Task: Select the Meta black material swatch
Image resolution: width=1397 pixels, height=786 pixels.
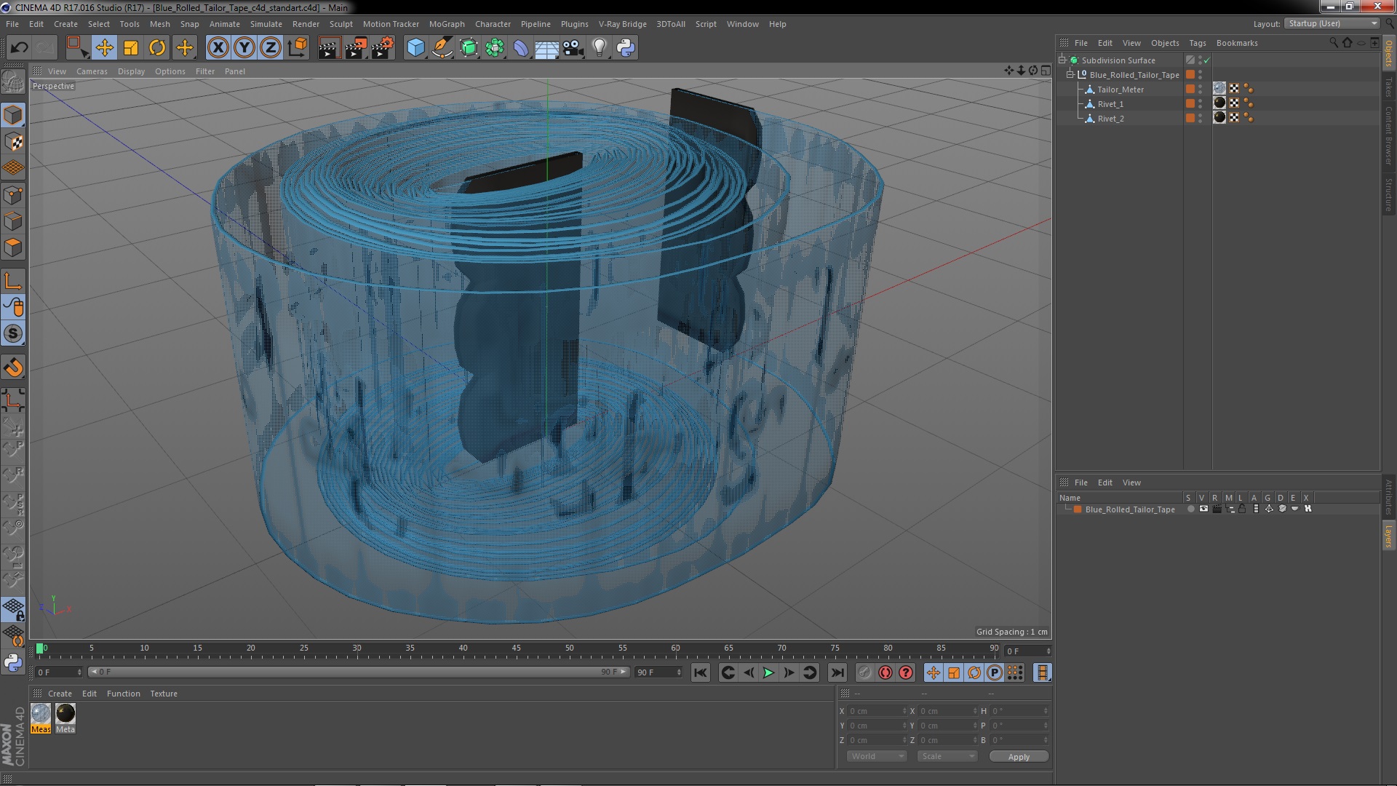Action: (x=65, y=714)
